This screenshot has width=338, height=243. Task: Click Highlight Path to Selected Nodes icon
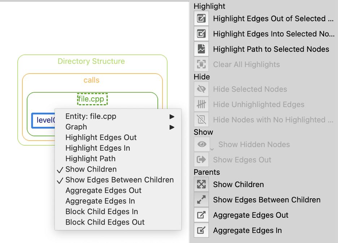(201, 49)
